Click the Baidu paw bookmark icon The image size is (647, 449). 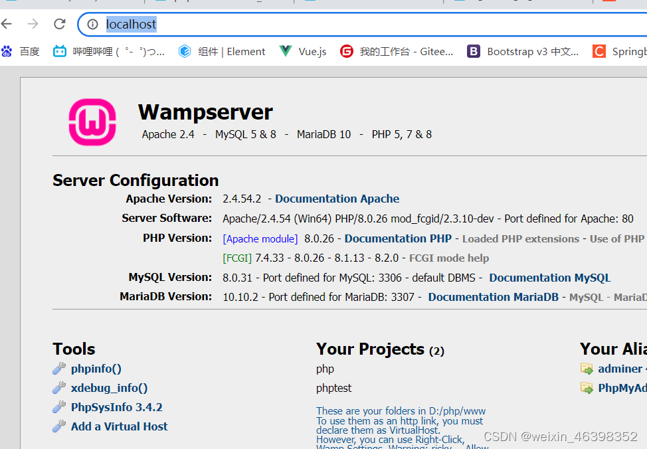(x=7, y=51)
